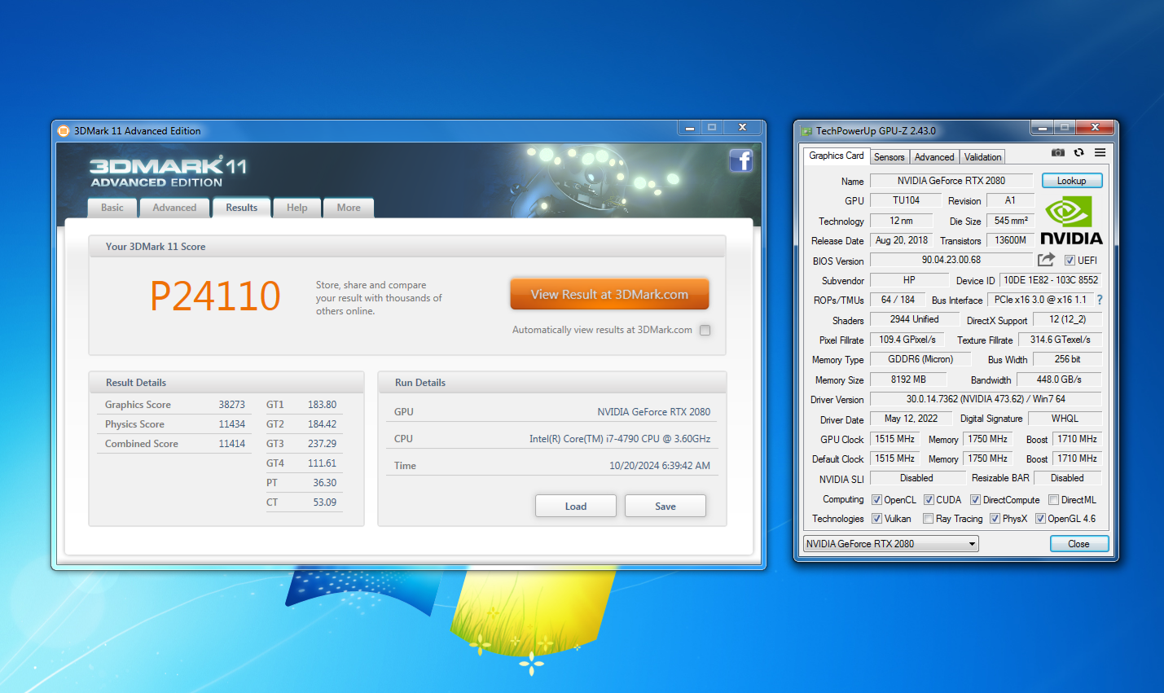Toggle the DirectML checkbox
The image size is (1164, 693).
[1054, 500]
